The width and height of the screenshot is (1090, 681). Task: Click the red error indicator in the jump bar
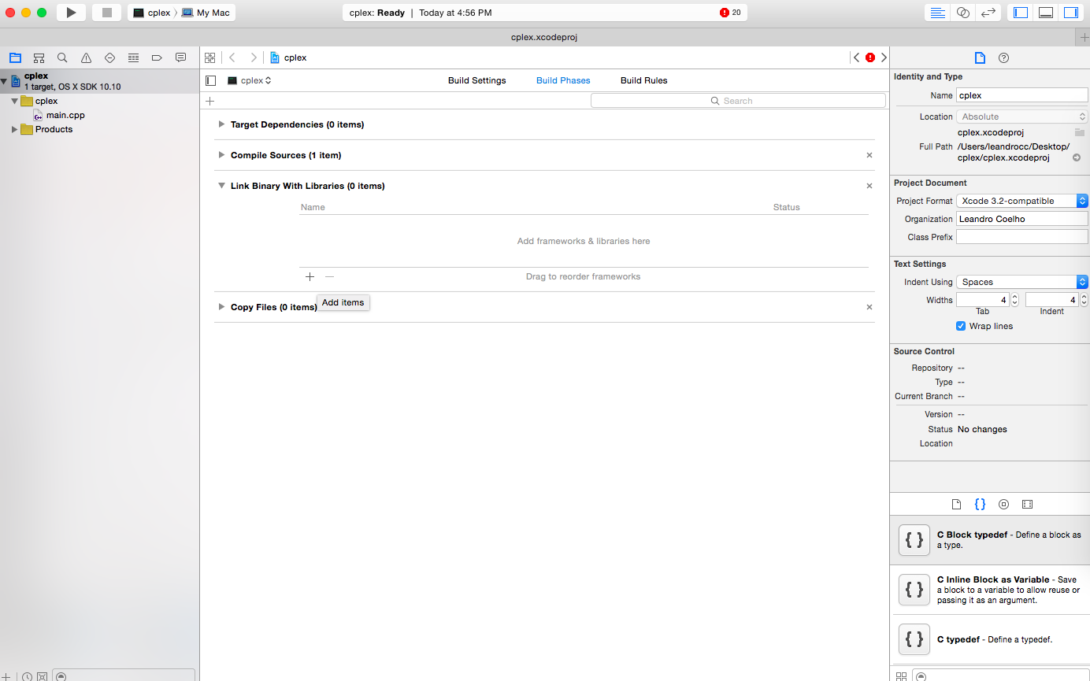[870, 57]
